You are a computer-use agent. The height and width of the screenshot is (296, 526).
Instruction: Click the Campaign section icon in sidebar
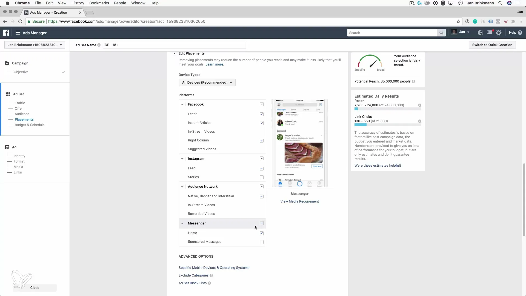tap(7, 63)
